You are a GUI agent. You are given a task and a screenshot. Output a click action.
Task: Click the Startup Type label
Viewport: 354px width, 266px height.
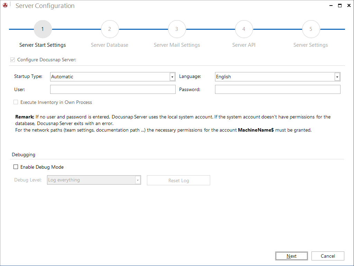[28, 77]
